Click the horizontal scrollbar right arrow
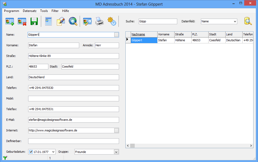This screenshot has height=162, width=258. (251, 146)
